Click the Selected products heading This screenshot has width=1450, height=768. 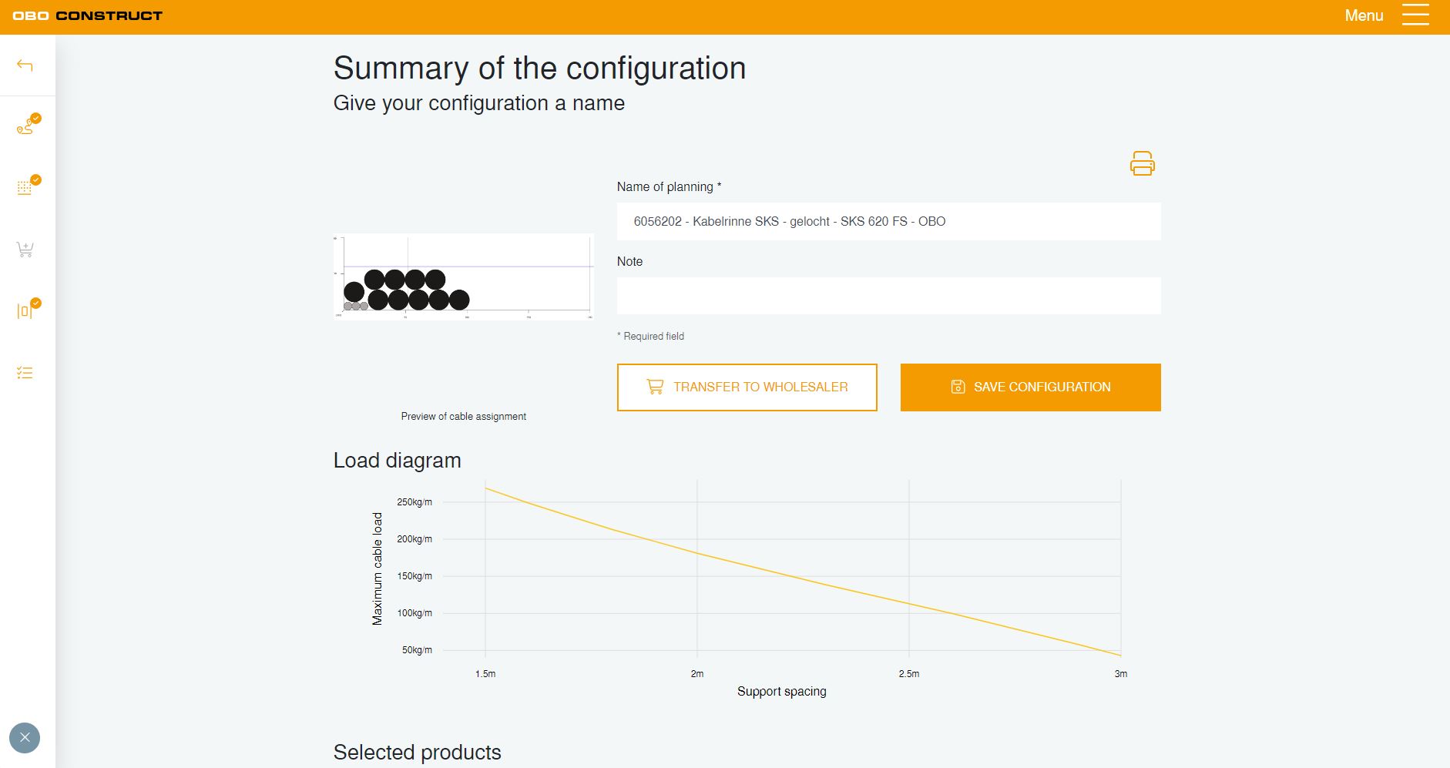[x=417, y=752]
